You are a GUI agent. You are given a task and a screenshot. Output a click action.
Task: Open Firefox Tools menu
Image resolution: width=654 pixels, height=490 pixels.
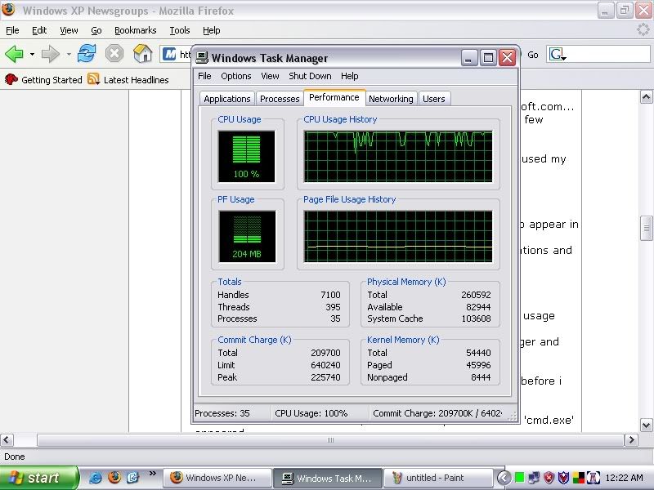tap(179, 30)
